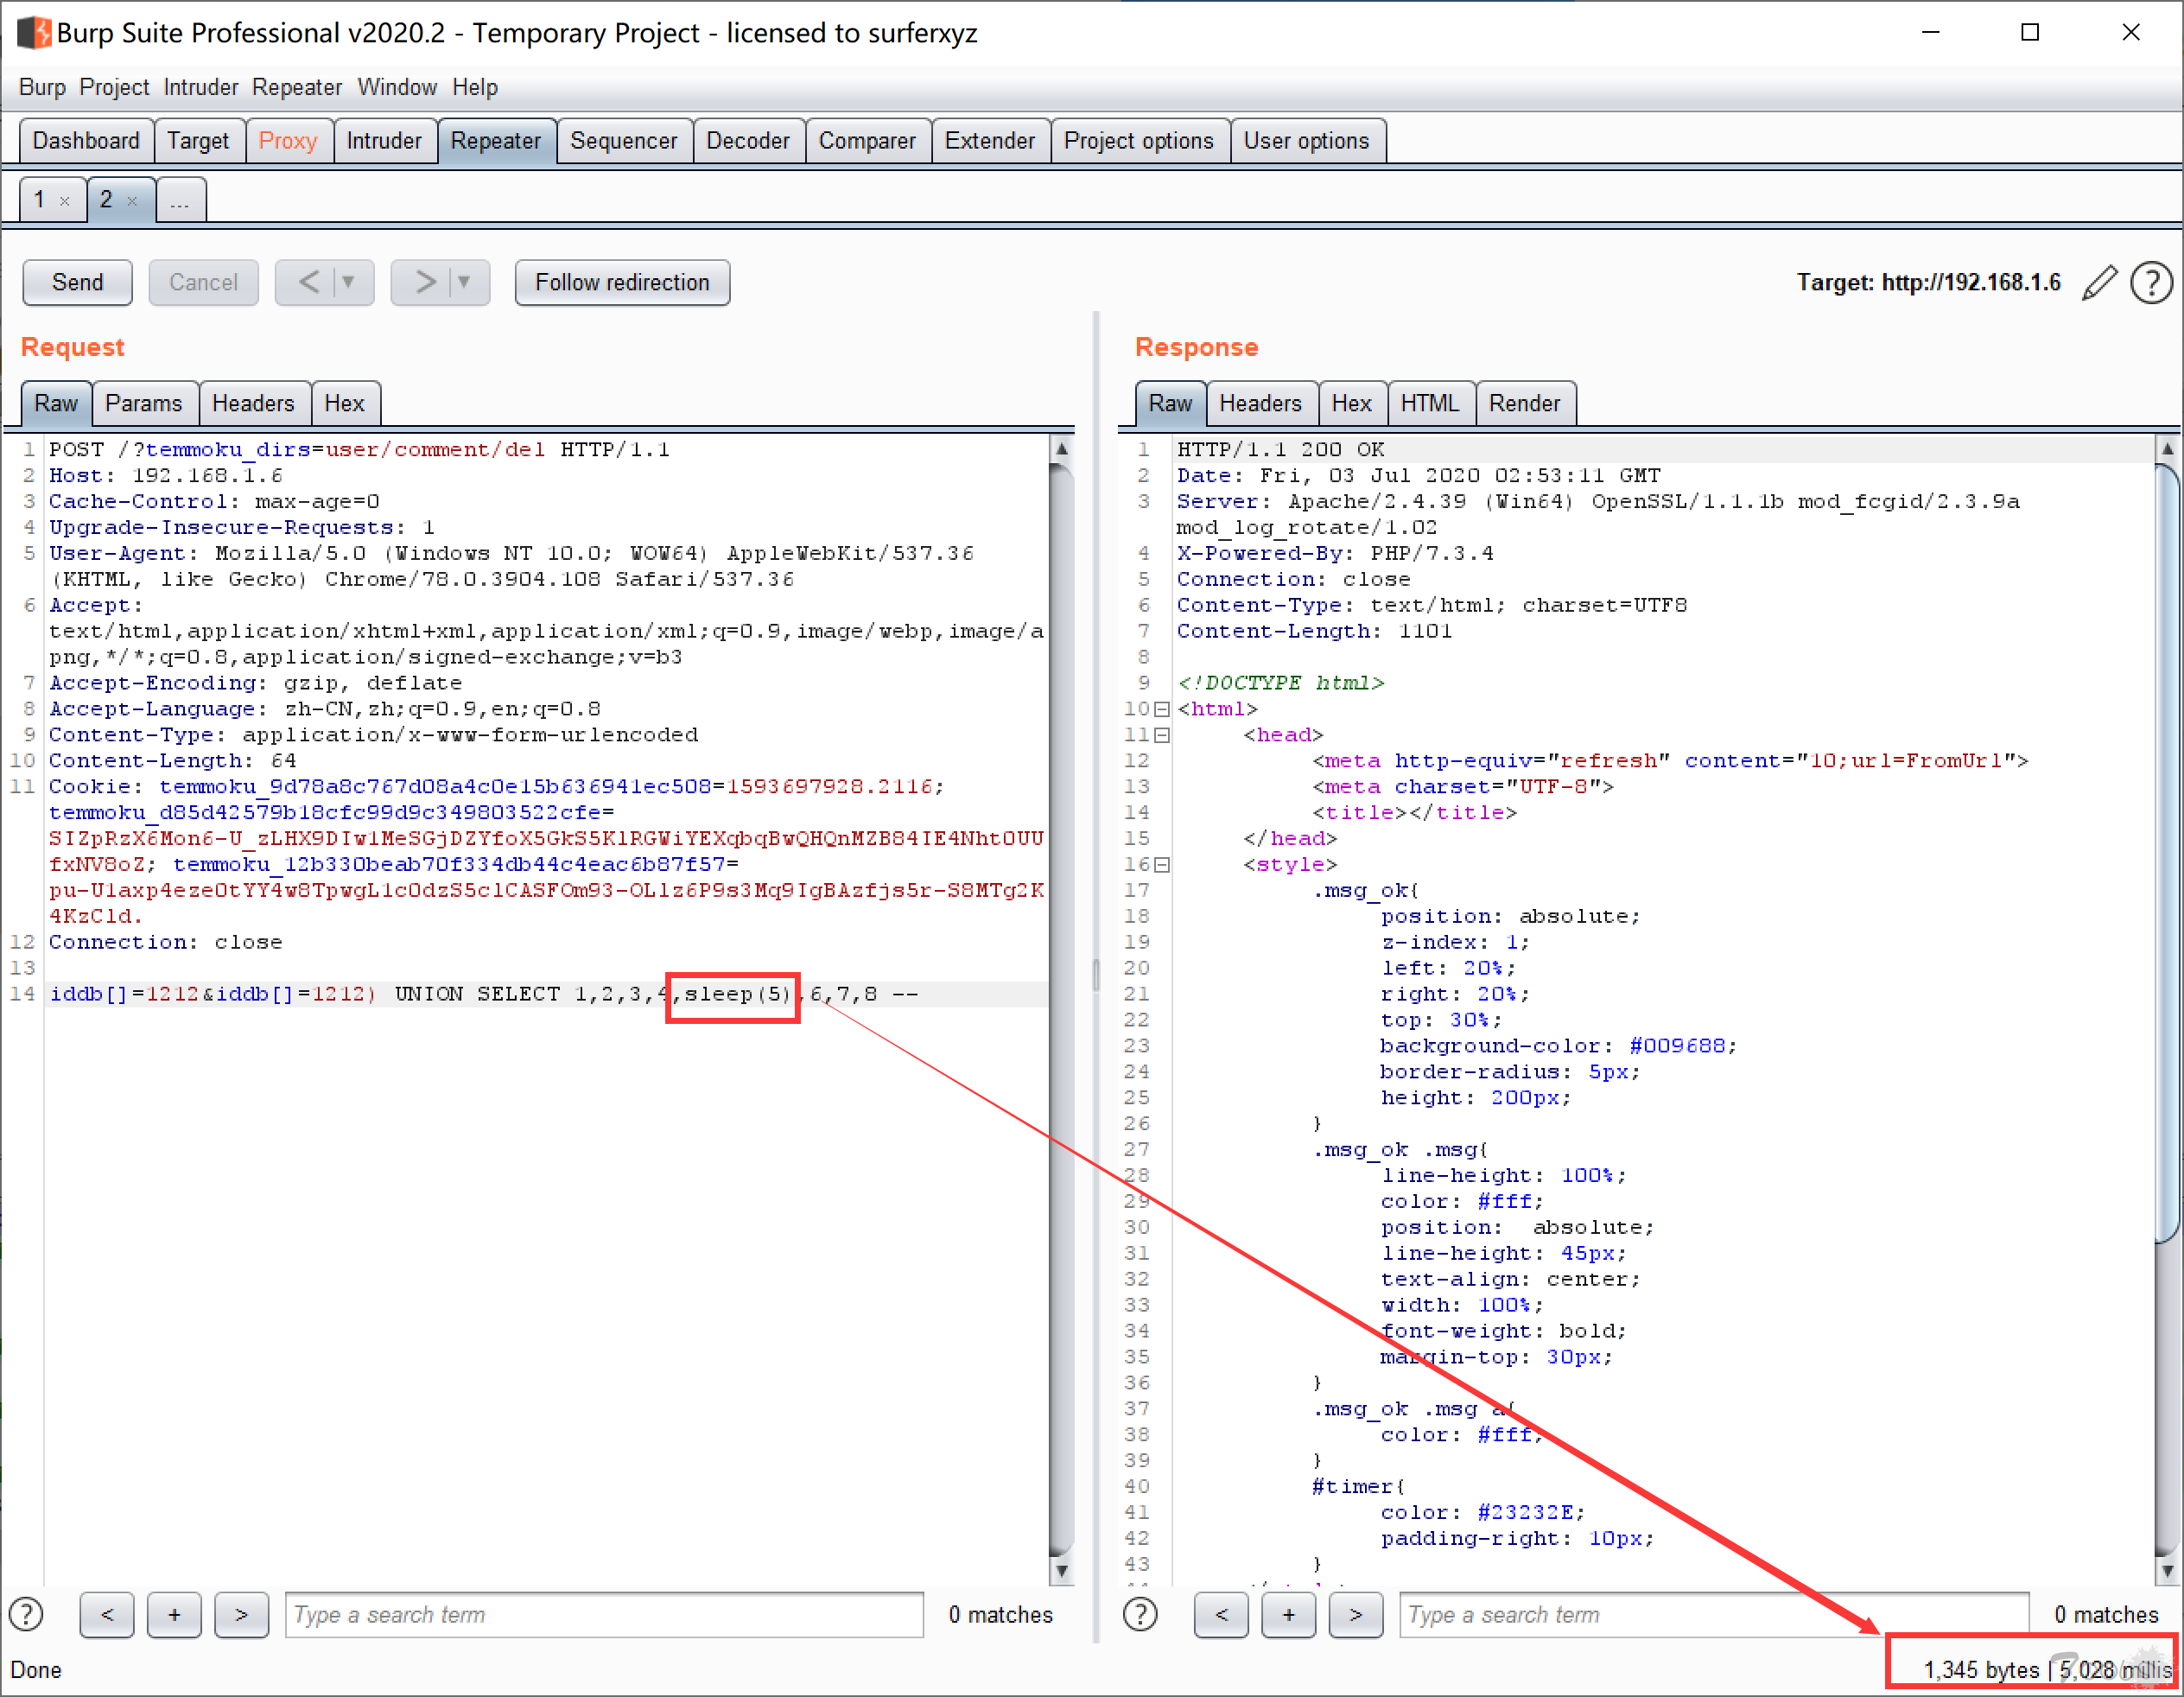Go to previous request history item
The image size is (2184, 1697).
point(309,283)
